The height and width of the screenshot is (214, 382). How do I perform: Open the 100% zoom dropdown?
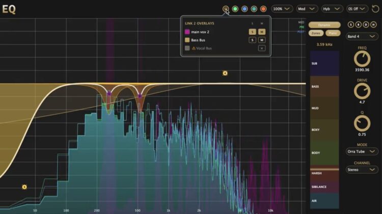282,9
